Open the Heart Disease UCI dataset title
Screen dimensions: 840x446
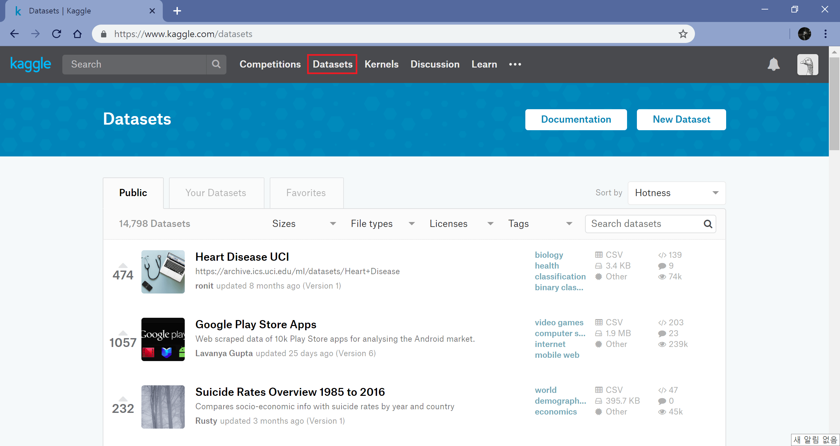click(242, 257)
